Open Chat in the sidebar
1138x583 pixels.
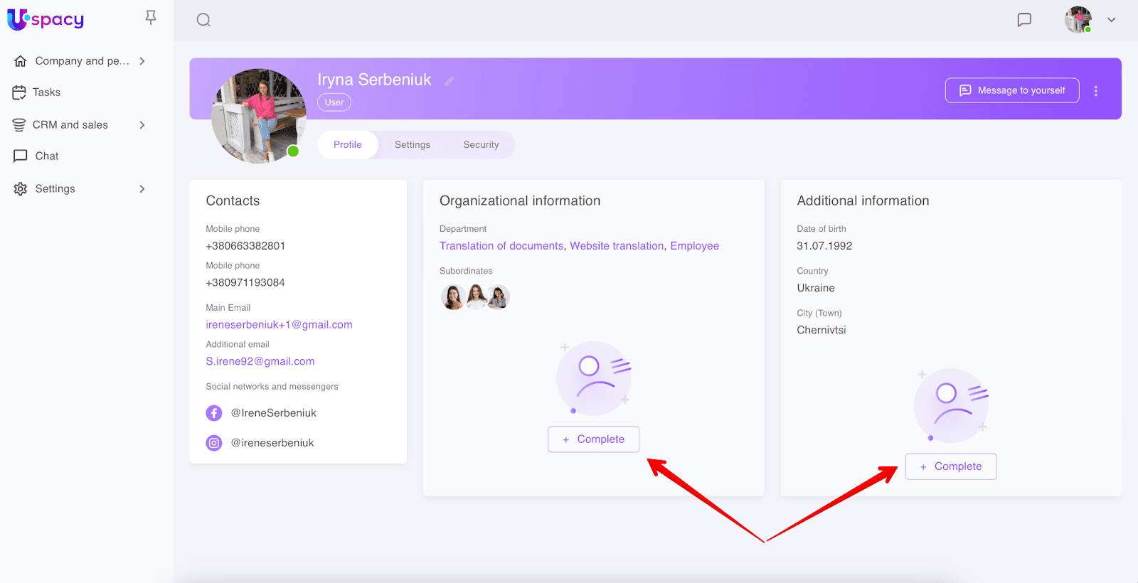click(x=47, y=156)
